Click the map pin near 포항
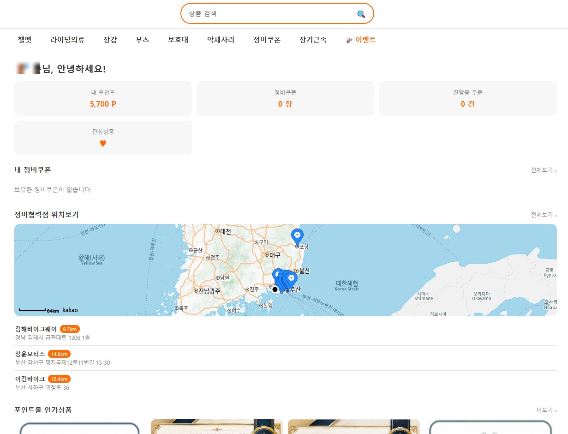Image resolution: width=568 pixels, height=434 pixels. coord(298,236)
